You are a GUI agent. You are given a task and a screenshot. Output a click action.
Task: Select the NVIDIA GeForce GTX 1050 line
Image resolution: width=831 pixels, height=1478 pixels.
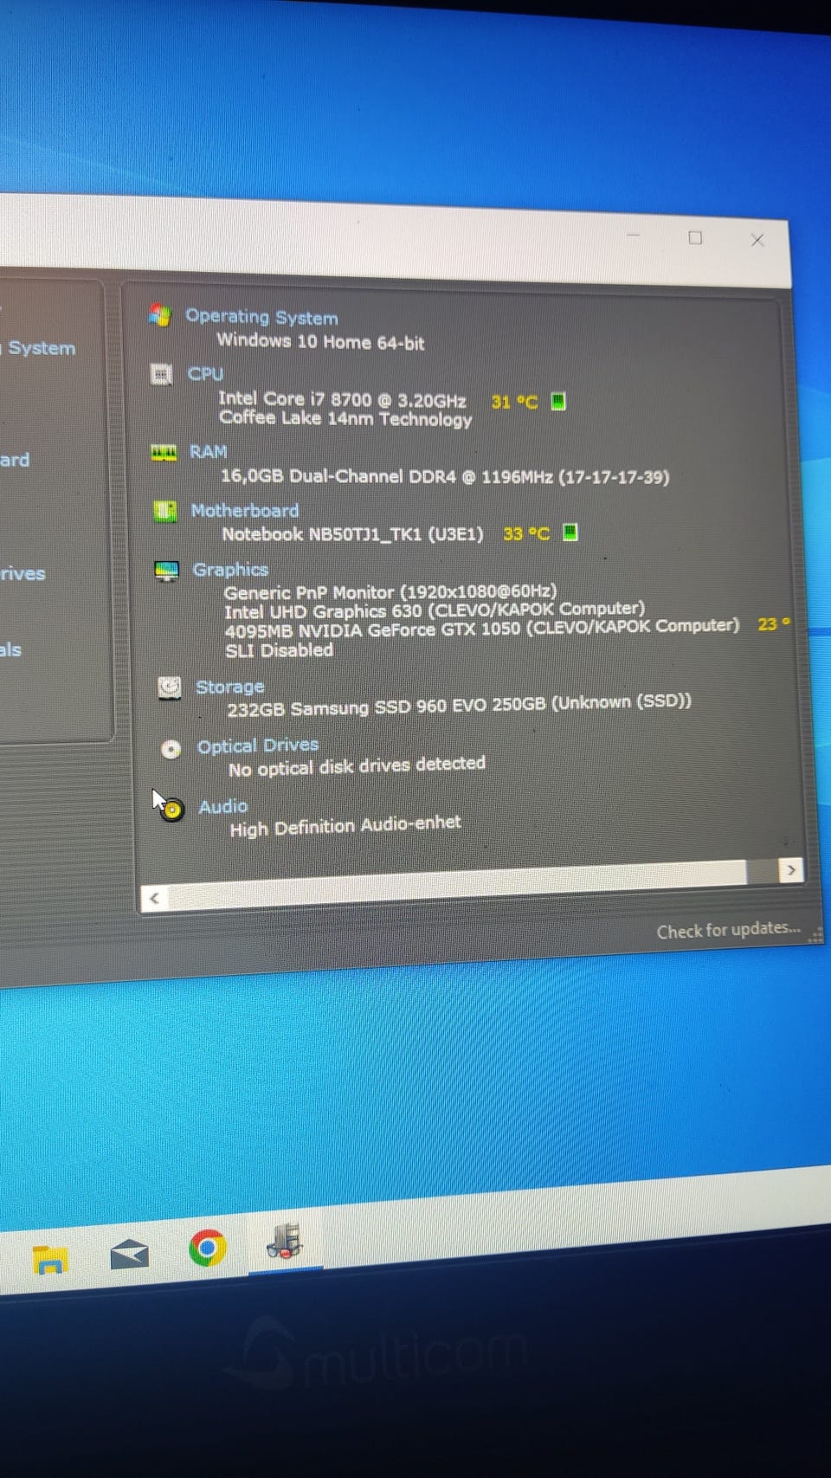tap(482, 629)
